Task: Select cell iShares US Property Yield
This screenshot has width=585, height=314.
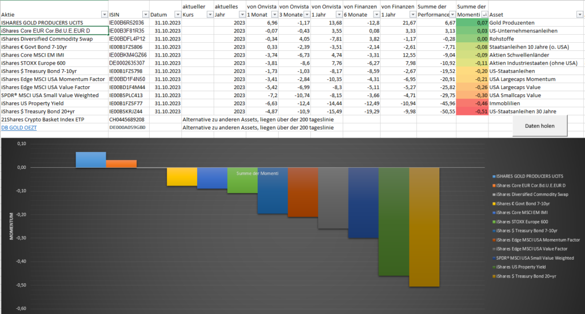Action: (54, 103)
